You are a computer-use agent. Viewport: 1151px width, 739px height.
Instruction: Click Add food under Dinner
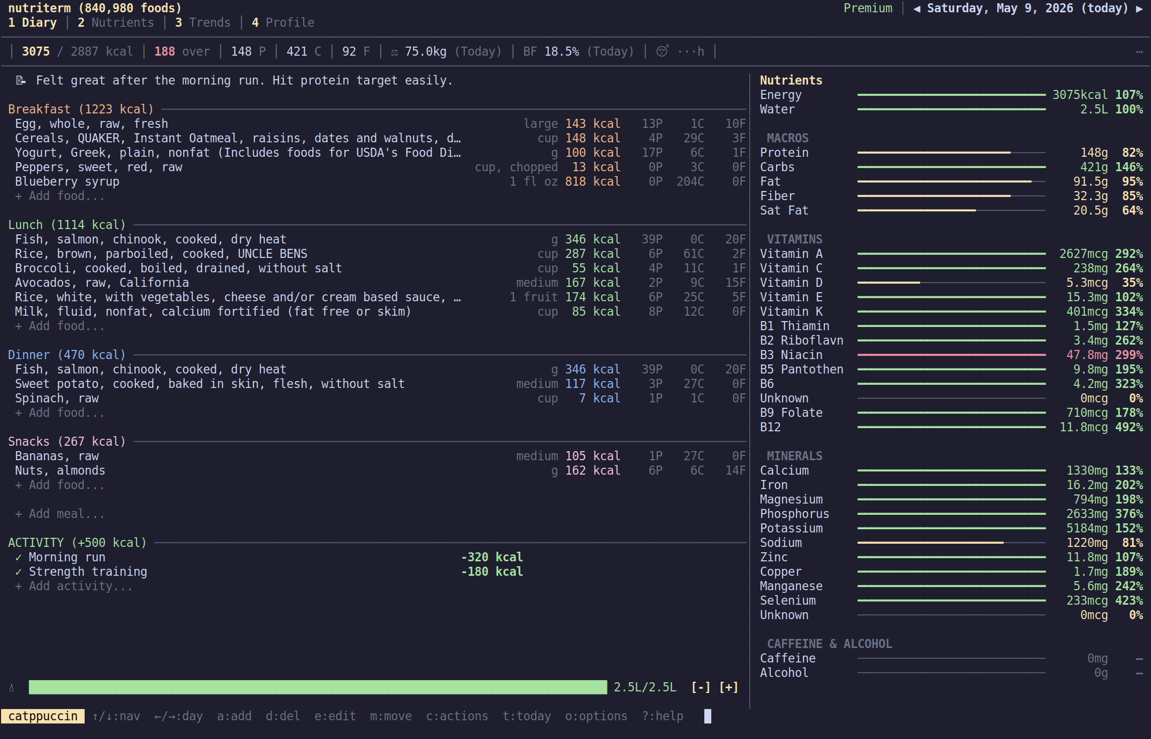click(x=59, y=413)
